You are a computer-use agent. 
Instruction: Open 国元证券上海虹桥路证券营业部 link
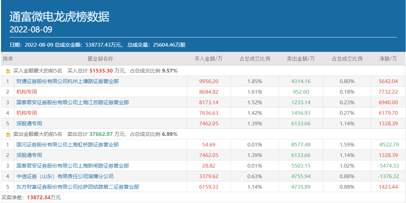67,145
